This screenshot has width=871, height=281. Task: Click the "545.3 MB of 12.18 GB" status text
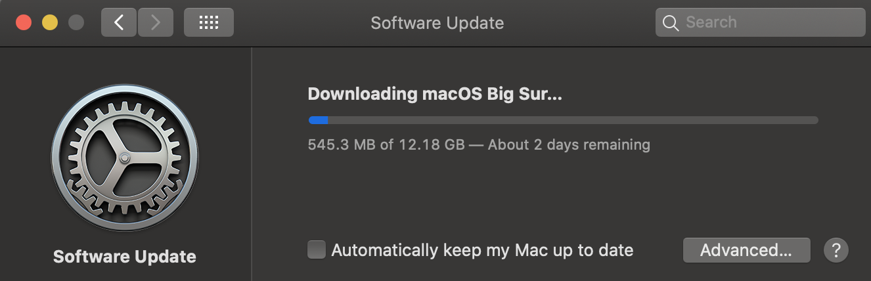(x=386, y=144)
